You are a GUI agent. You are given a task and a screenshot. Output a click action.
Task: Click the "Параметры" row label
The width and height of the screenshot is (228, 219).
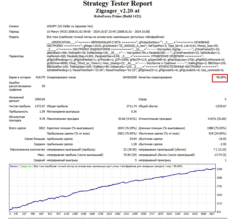[16, 56]
